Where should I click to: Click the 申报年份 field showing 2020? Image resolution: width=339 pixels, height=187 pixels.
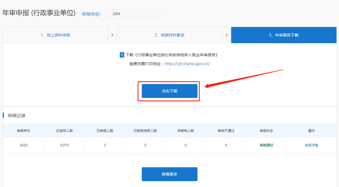pyautogui.click(x=132, y=14)
